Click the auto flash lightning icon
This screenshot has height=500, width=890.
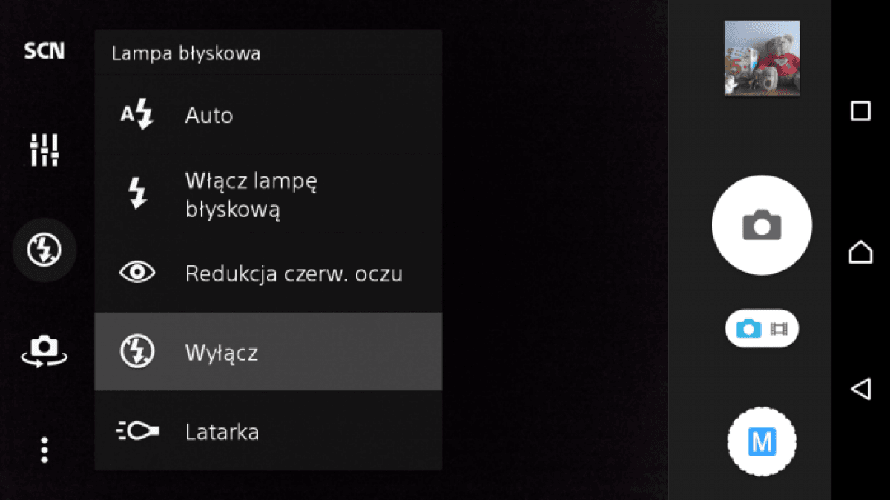click(x=136, y=116)
